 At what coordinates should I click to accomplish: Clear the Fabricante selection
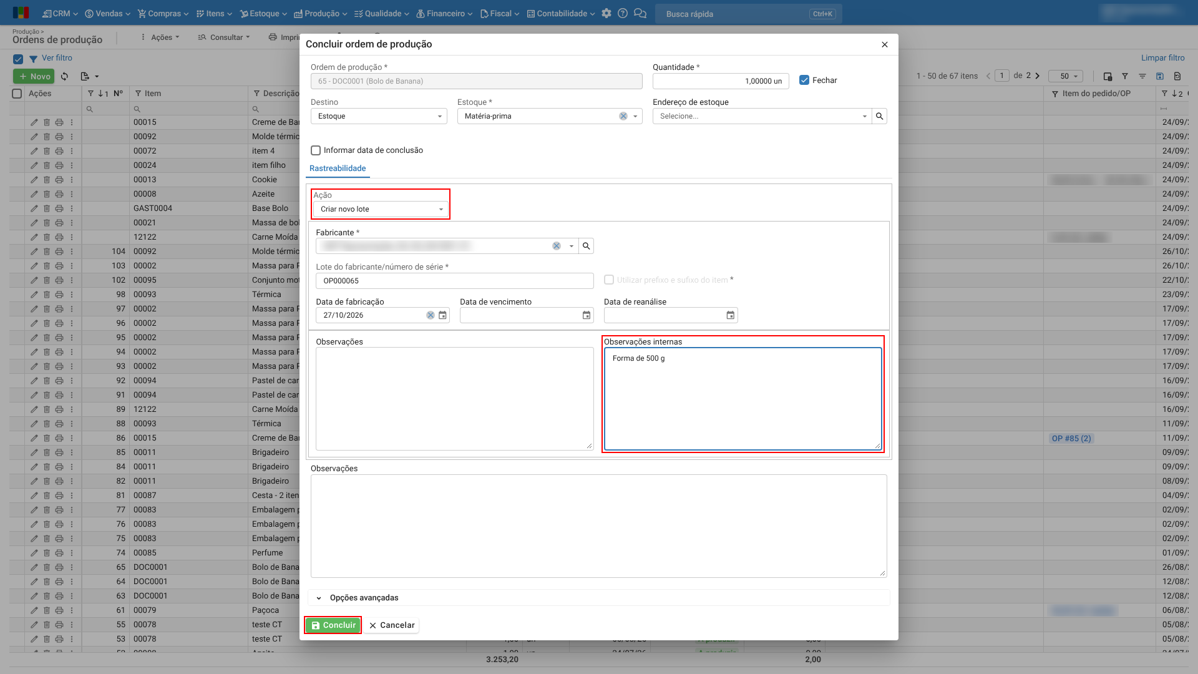(x=557, y=246)
